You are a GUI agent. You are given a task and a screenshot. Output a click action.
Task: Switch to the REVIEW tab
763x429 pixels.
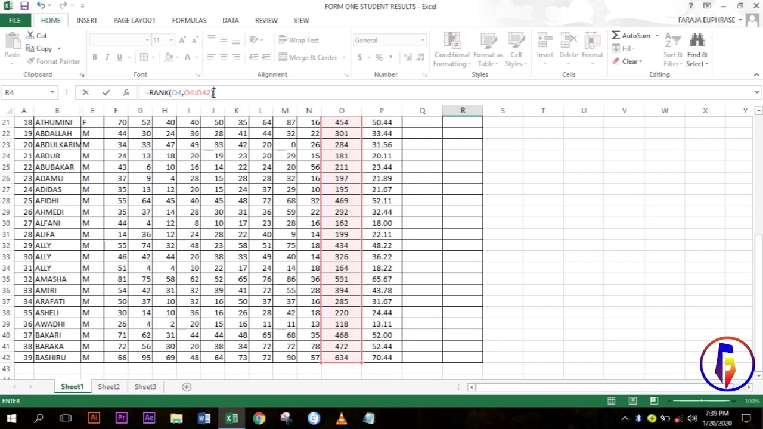click(x=266, y=20)
